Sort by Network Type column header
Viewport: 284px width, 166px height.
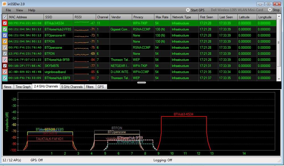[x=185, y=17]
